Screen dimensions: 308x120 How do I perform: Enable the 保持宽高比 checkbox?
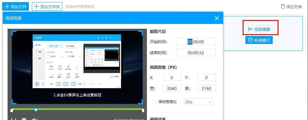154,102
